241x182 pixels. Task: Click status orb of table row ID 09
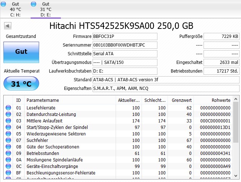point(8,153)
